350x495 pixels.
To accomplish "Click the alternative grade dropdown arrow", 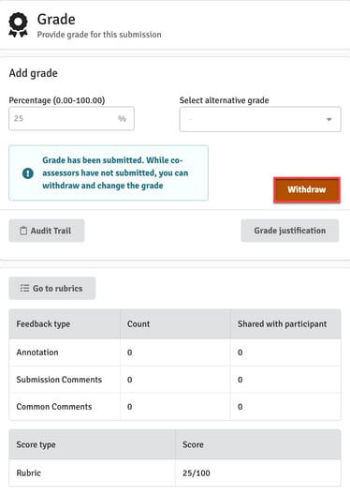I will (x=328, y=119).
